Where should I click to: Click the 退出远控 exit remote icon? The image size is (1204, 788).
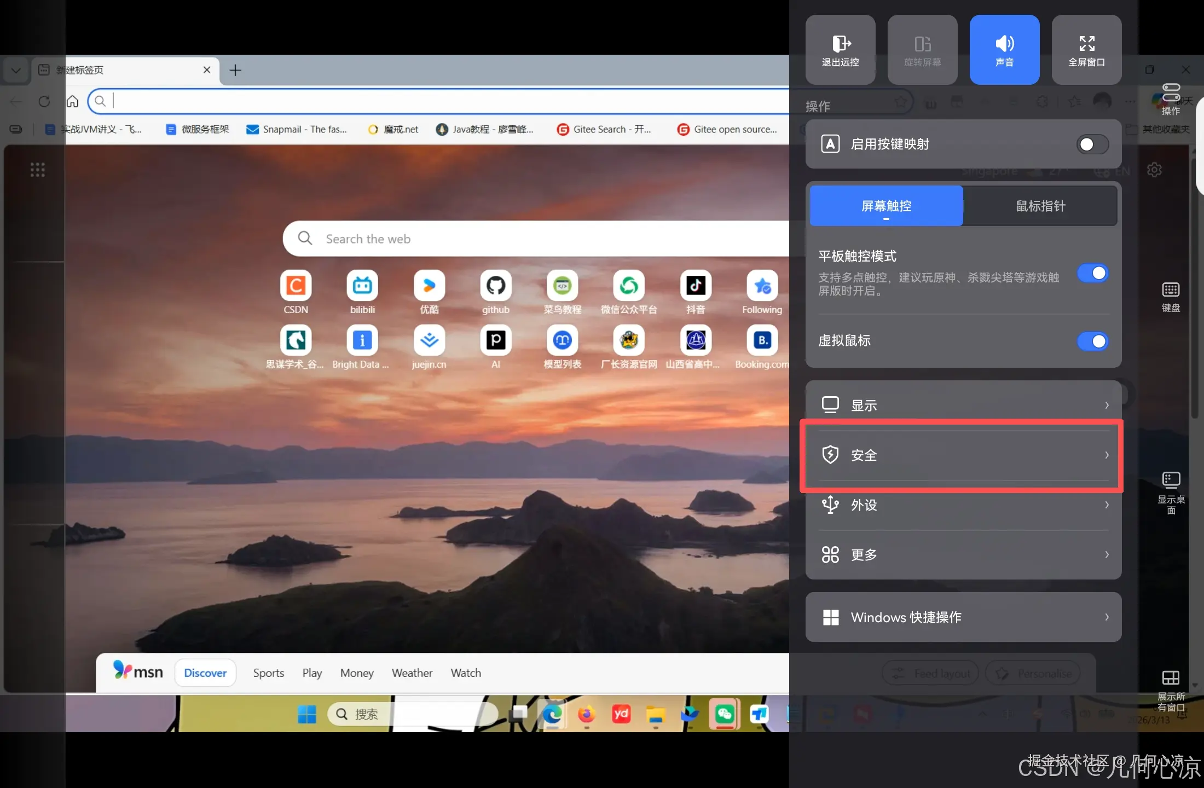coord(840,49)
